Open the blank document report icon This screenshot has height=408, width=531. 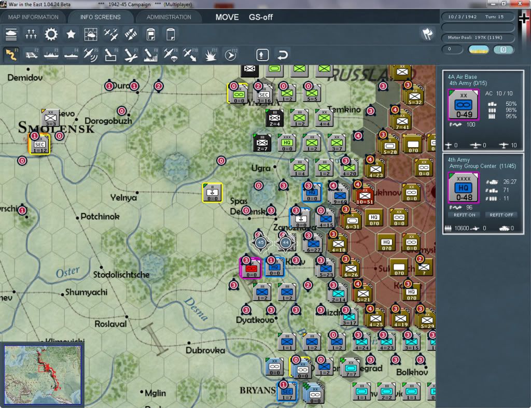171,34
